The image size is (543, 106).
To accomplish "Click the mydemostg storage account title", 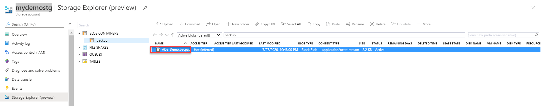I will [34, 7].
